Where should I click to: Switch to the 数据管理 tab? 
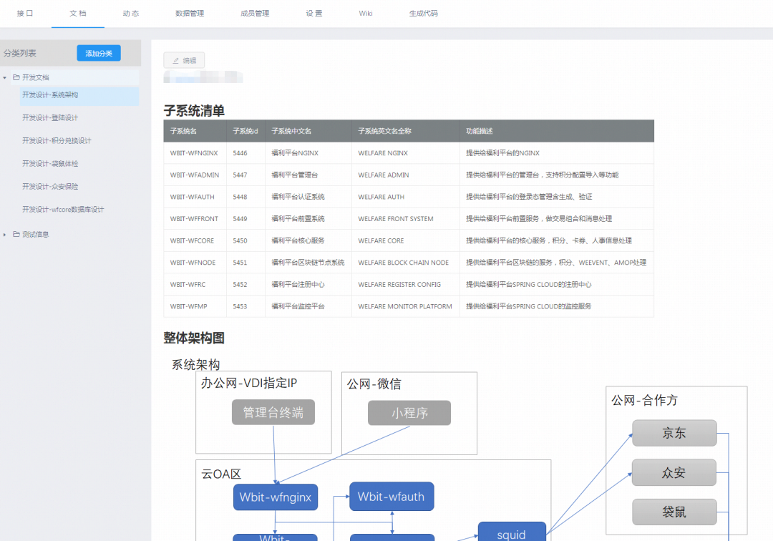[x=189, y=13]
